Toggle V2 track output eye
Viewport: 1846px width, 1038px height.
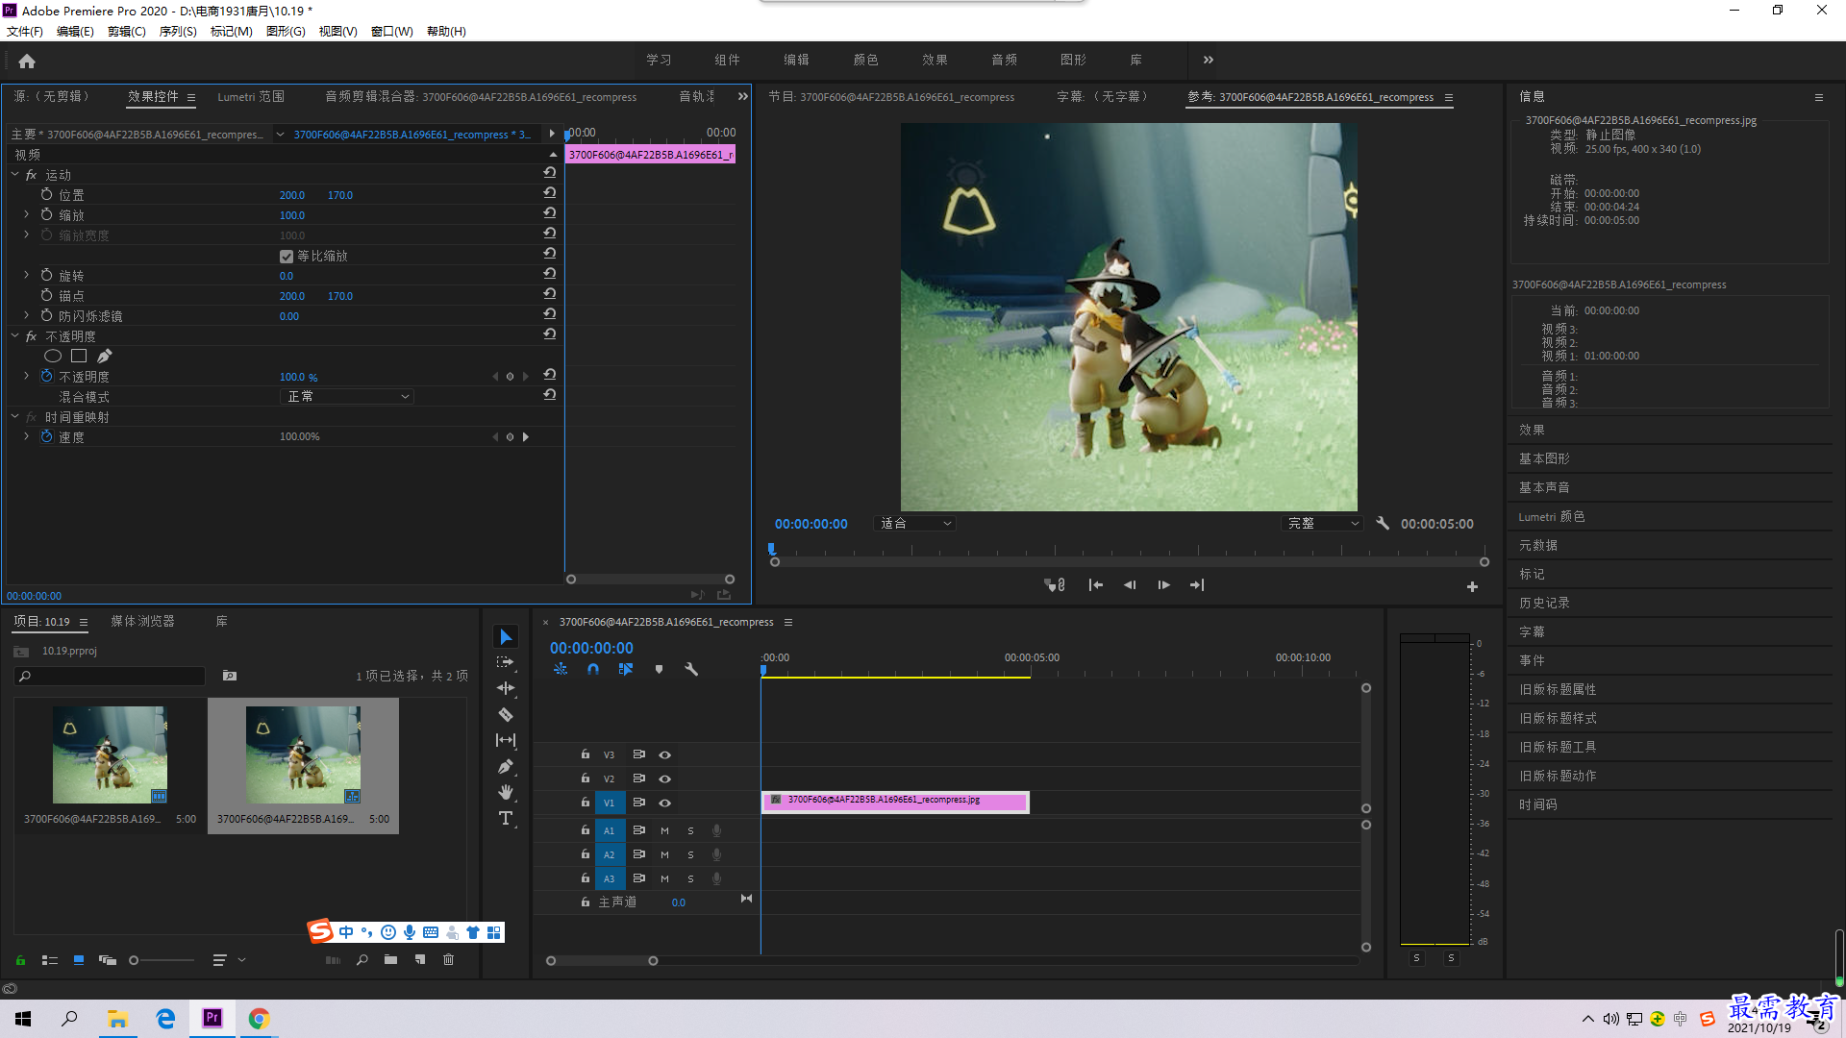(664, 778)
